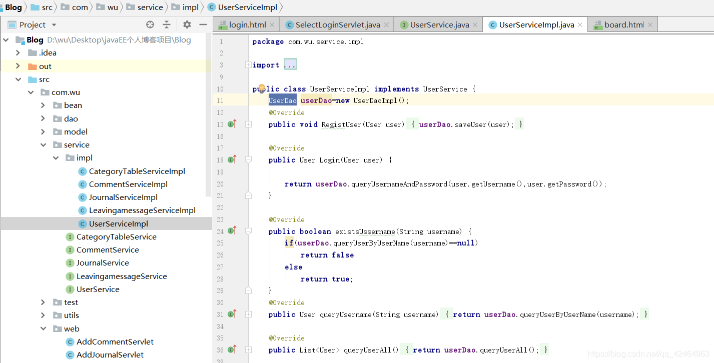Open LeavingamessageServiceImpl class
The image size is (714, 363).
(137, 210)
